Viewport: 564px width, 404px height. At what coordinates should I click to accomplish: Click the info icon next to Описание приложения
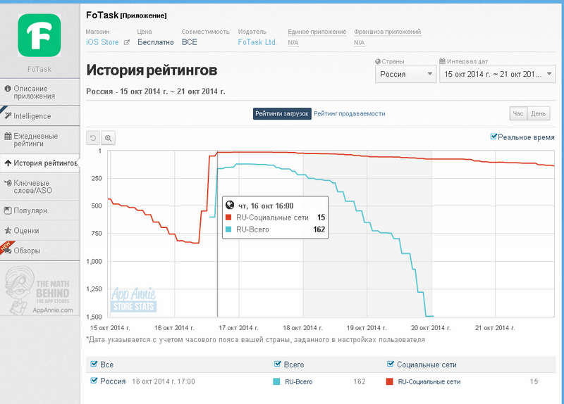coord(8,89)
